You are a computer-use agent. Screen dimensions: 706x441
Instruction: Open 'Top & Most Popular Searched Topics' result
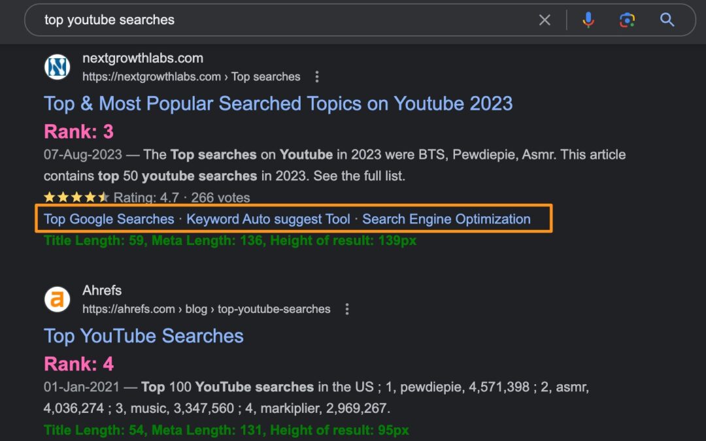pos(278,104)
